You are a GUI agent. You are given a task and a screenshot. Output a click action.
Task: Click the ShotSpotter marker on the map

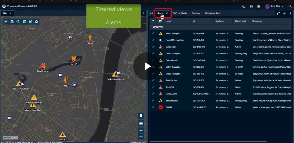pos(43,66)
